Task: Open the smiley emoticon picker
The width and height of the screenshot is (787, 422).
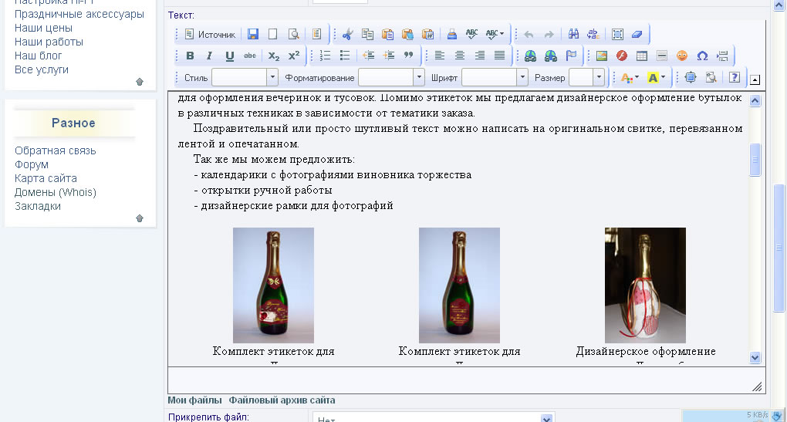Action: (x=681, y=56)
